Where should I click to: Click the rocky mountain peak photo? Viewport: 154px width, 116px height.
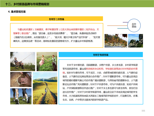click(x=136, y=40)
